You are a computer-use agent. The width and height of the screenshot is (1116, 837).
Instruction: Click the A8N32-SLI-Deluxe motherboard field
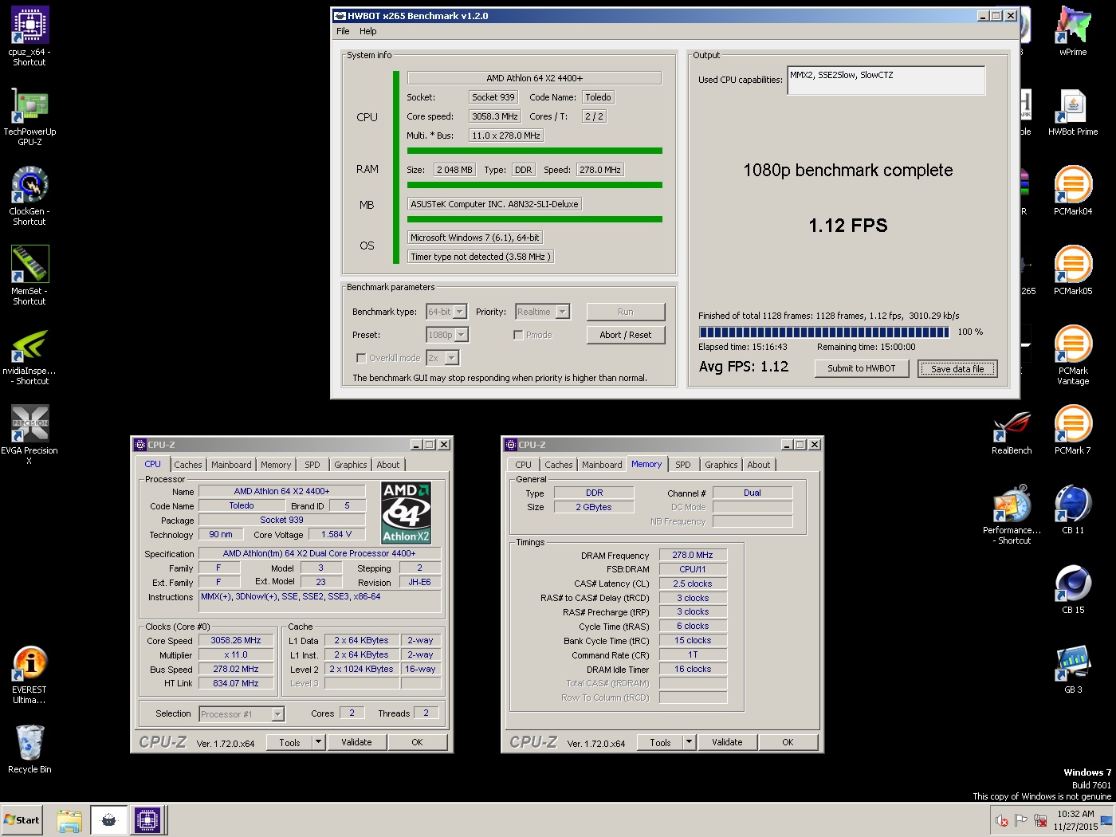(494, 204)
